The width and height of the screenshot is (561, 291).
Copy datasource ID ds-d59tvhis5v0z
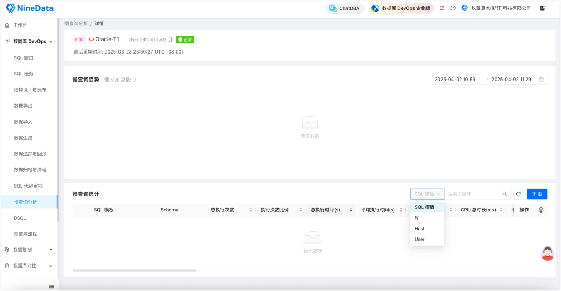(x=171, y=39)
